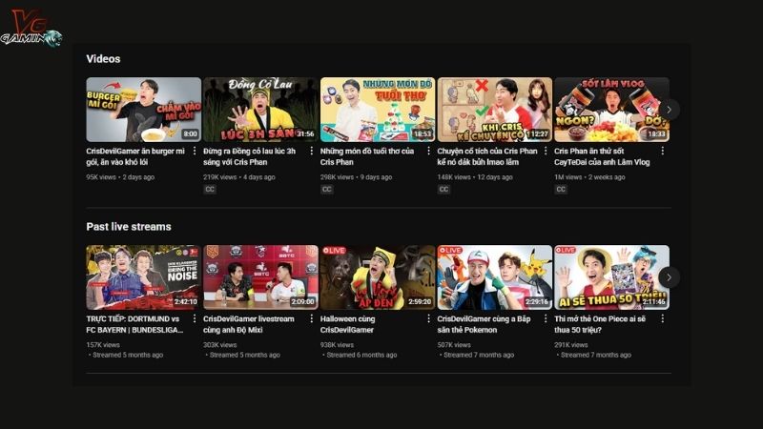Open Khi Cris kể chuyện cổ tích thumbnail
This screenshot has width=763, height=429.
[494, 110]
